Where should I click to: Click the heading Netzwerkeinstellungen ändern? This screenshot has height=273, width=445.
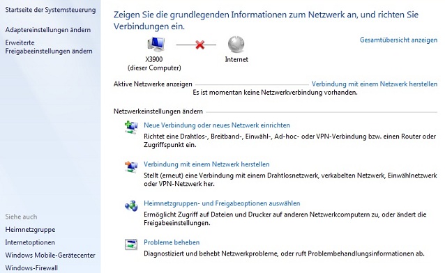[158, 111]
